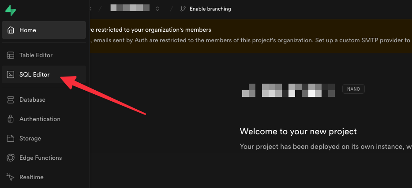The width and height of the screenshot is (412, 188).
Task: Open SQL Editor via its text label
Action: (x=34, y=75)
